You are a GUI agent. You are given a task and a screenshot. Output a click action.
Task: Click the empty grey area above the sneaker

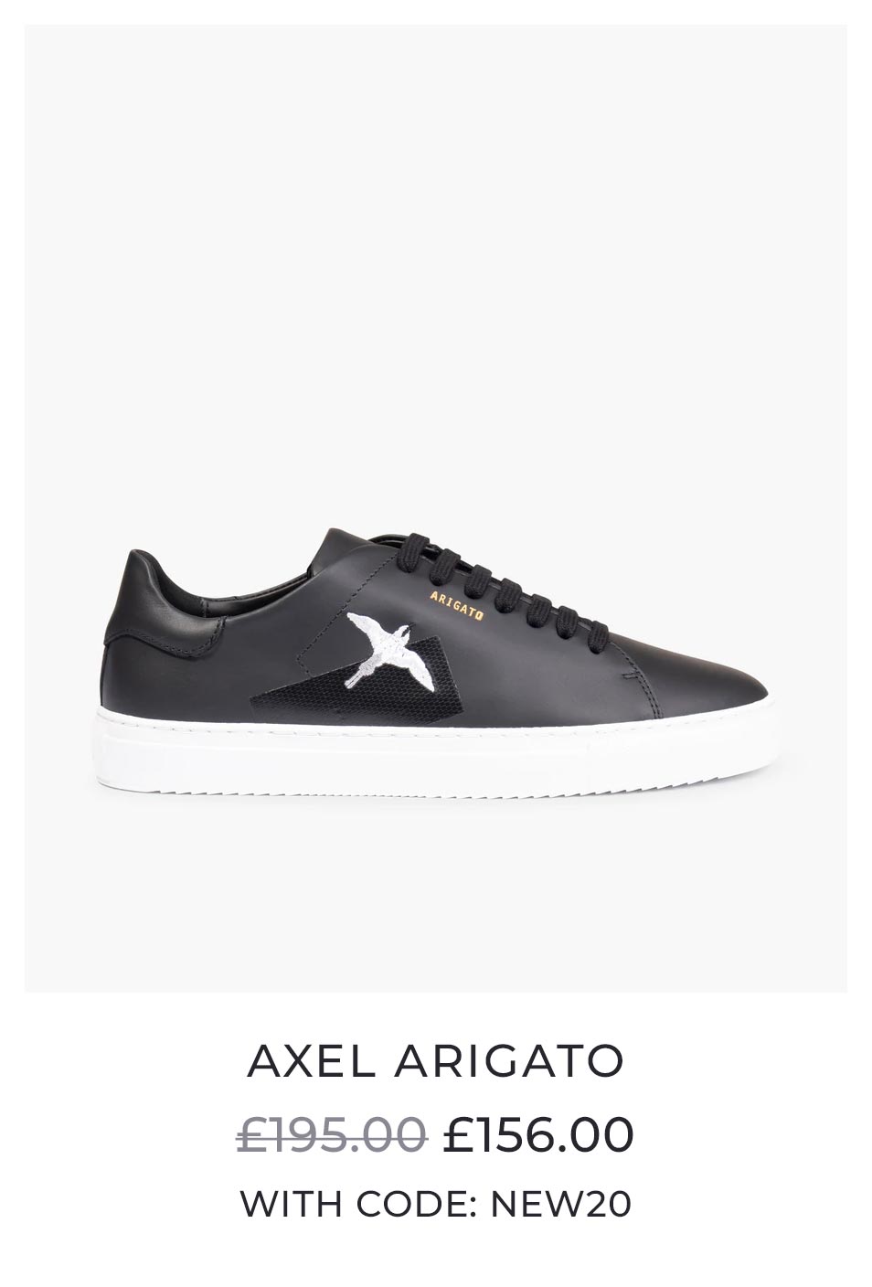click(435, 274)
